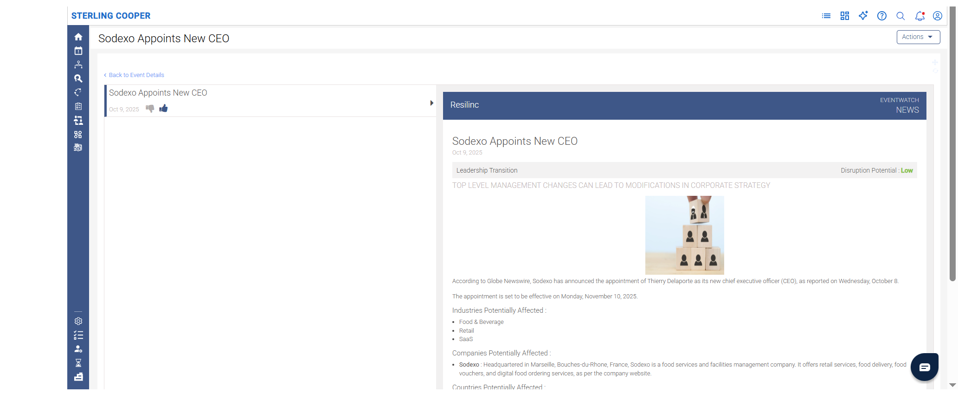Open the list view icon in header
This screenshot has height=400, width=958.
point(826,16)
